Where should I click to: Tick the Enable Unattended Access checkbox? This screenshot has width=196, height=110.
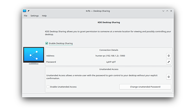pos(48,87)
